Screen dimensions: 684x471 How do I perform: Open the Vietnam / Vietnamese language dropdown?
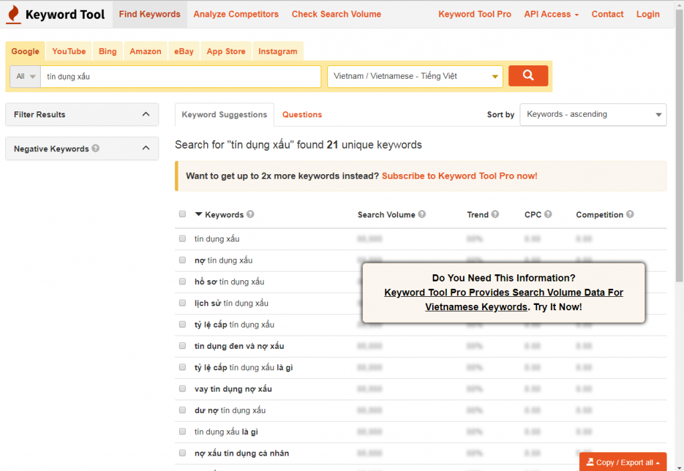(415, 76)
